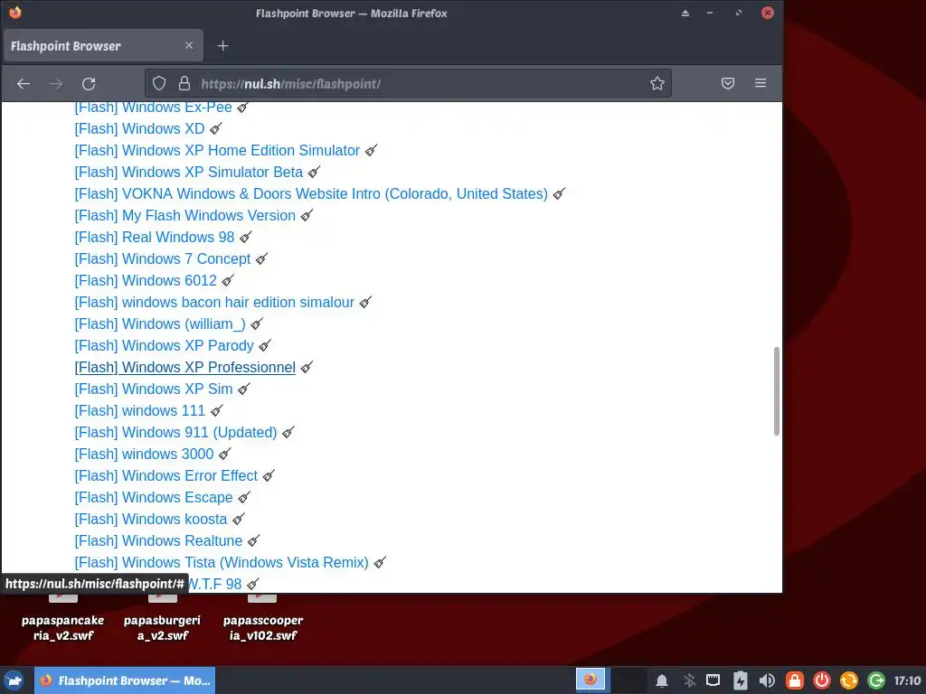Go back to the previous page
The height and width of the screenshot is (694, 926).
tap(23, 84)
